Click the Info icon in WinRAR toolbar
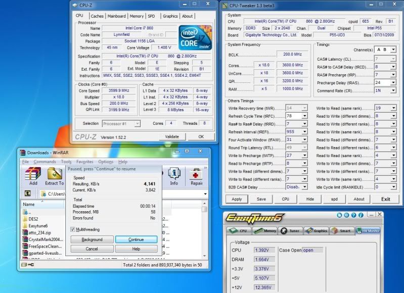The width and height of the screenshot is (404, 293). (x=174, y=176)
